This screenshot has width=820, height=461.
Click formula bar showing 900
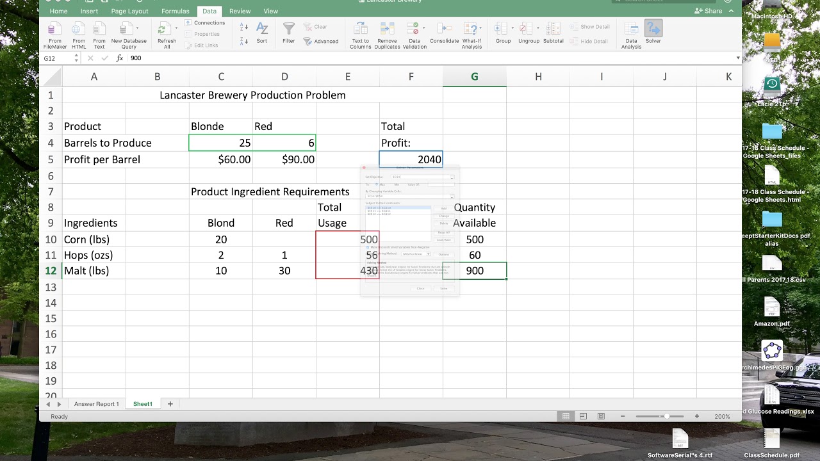point(429,58)
